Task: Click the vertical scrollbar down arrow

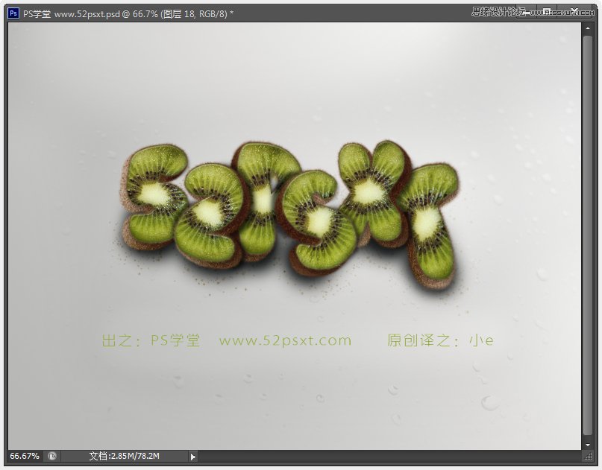Action: click(587, 445)
